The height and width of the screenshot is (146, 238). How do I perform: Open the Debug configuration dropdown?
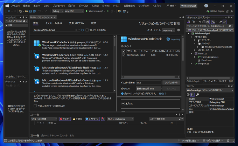click(57, 11)
